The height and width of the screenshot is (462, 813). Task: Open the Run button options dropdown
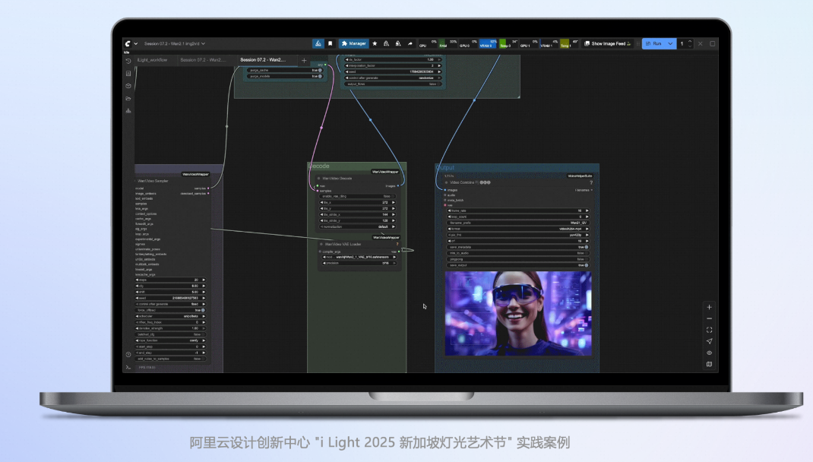670,43
